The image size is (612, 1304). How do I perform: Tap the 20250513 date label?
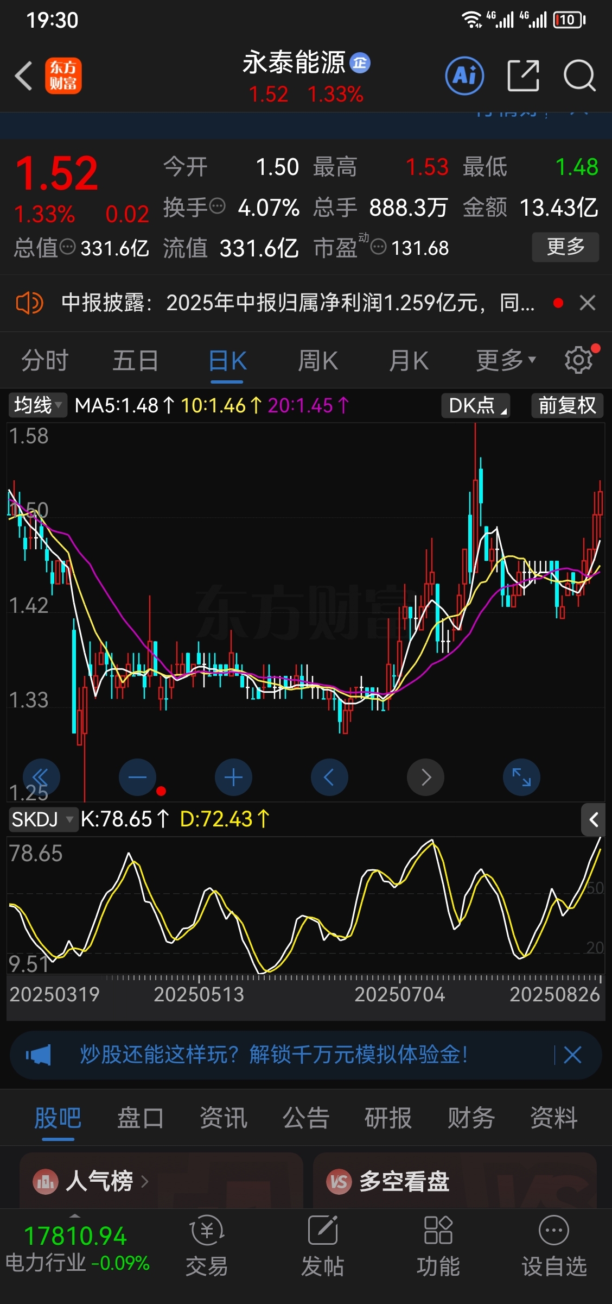(x=199, y=994)
